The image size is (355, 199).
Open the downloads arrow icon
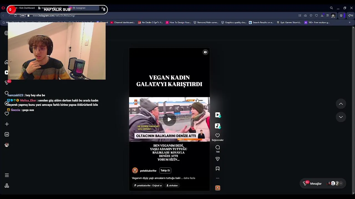tap(322, 15)
